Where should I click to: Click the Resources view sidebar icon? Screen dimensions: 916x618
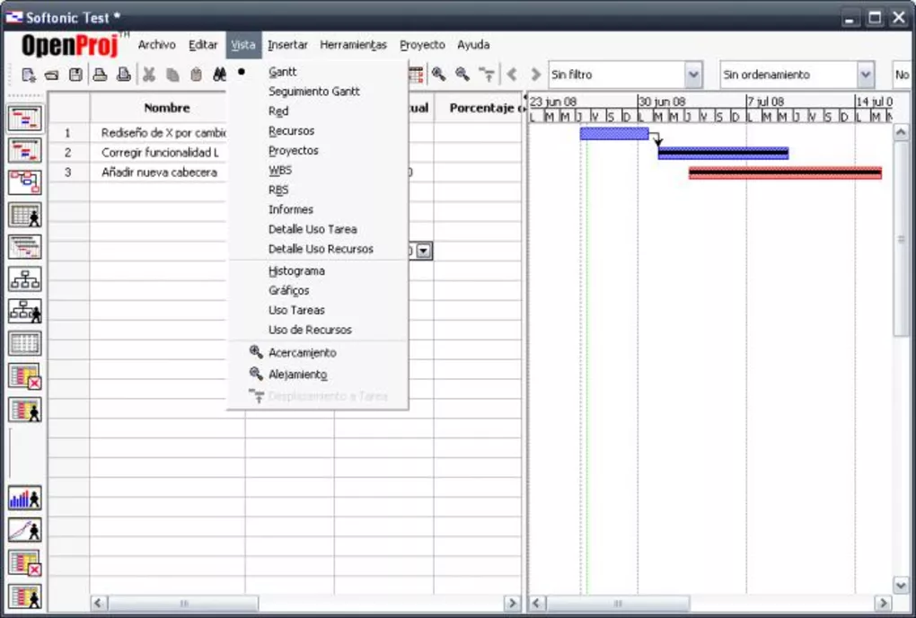24,215
